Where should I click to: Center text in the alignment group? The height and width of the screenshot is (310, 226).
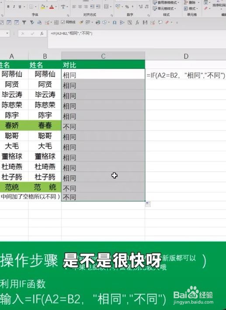click(80, 7)
